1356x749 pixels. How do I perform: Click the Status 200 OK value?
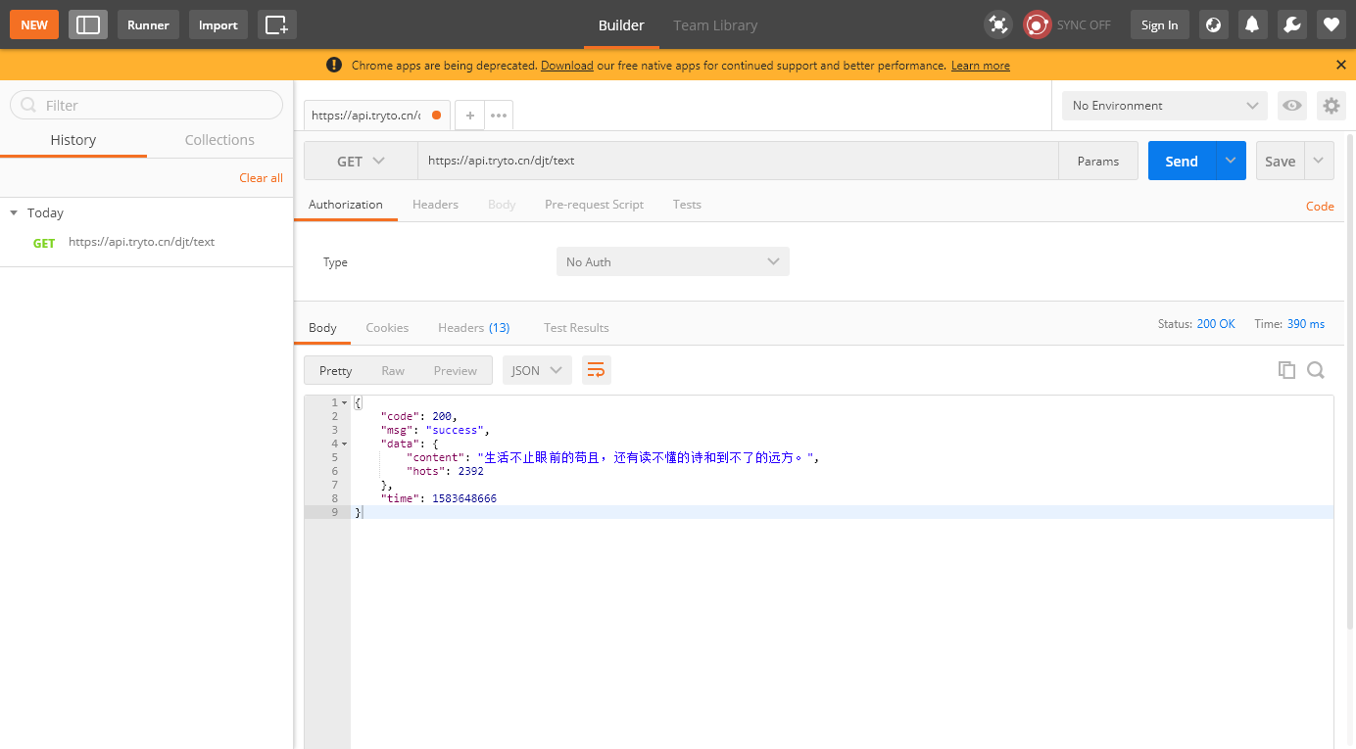tap(1216, 324)
